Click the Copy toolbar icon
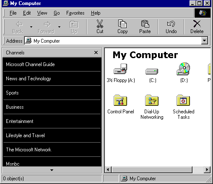Viewport: 213px width, 184px height. 122,24
